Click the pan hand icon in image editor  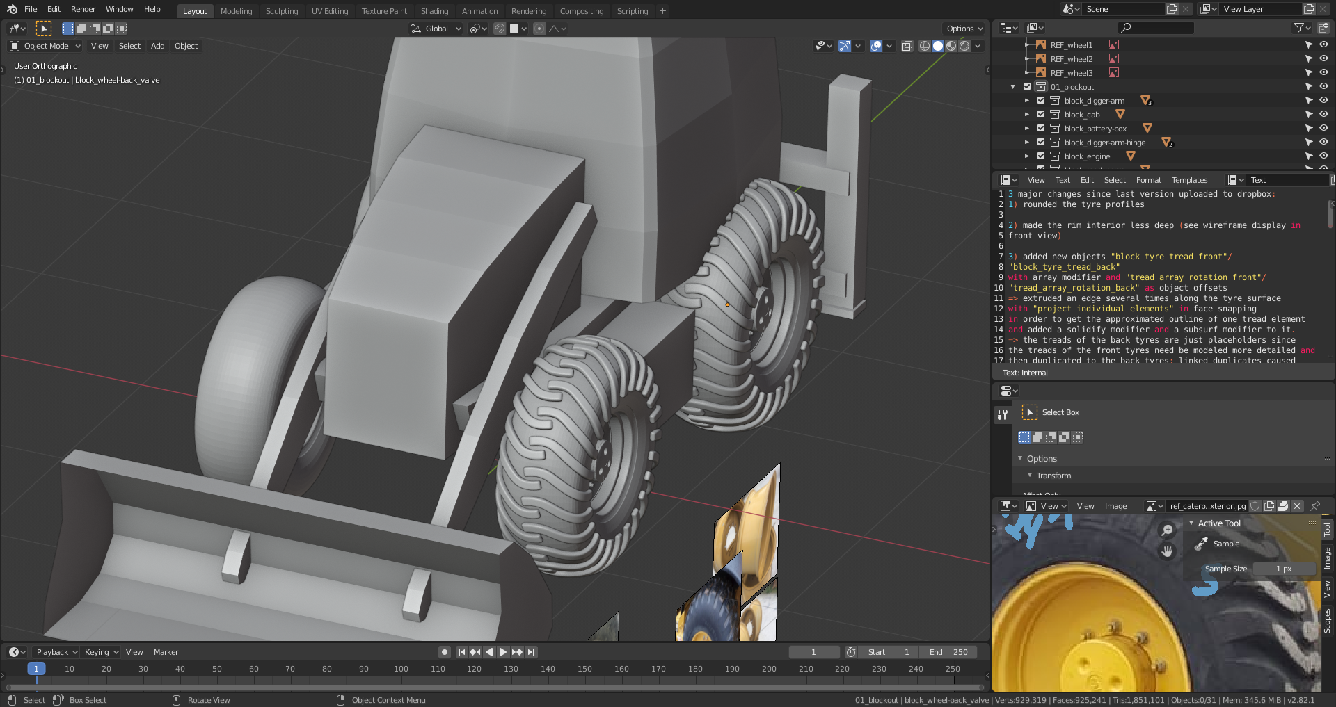[1167, 551]
